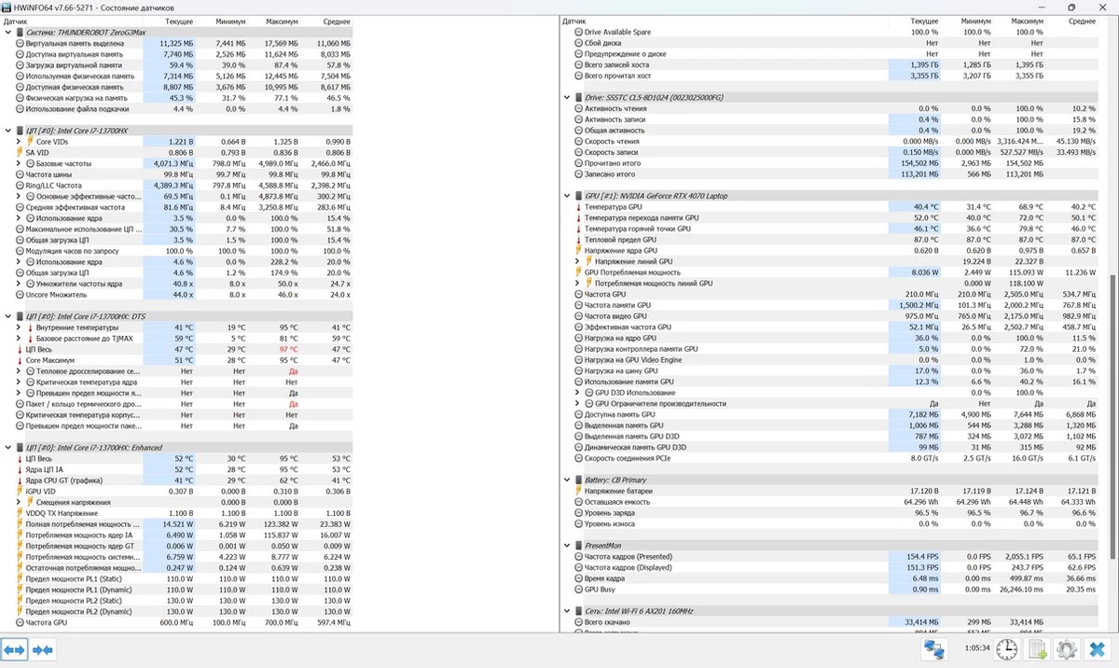Expand the GPU D3D Использование row
Viewport: 1119px width, 668px height.
tap(577, 393)
